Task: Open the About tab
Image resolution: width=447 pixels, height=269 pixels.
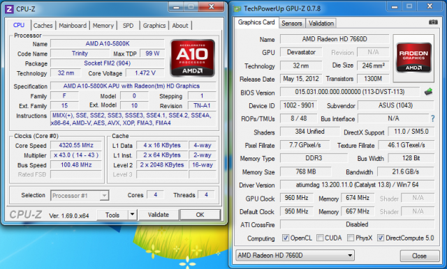Action: point(180,26)
